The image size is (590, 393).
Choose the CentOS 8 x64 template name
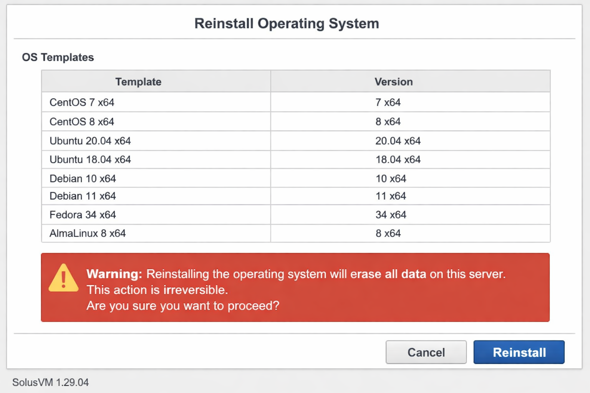pyautogui.click(x=82, y=122)
